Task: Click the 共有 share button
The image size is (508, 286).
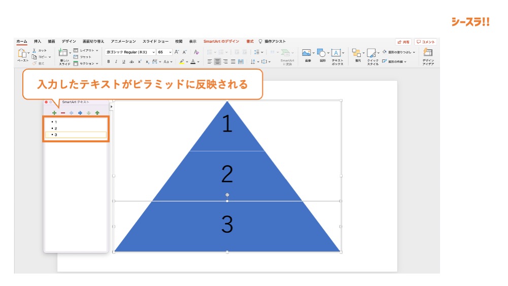Action: [x=403, y=42]
